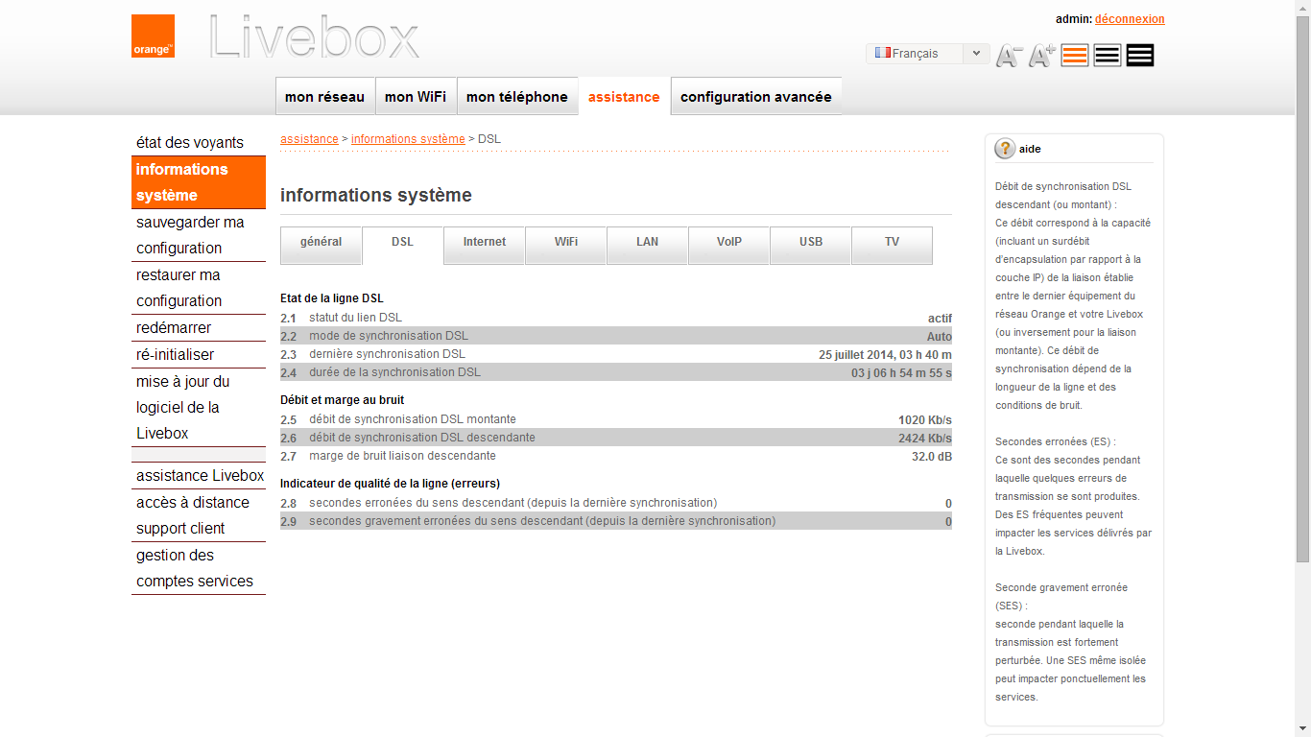This screenshot has width=1311, height=737.
Task: Click the "Etat de la ligne DSL" section heading
Action: (332, 298)
